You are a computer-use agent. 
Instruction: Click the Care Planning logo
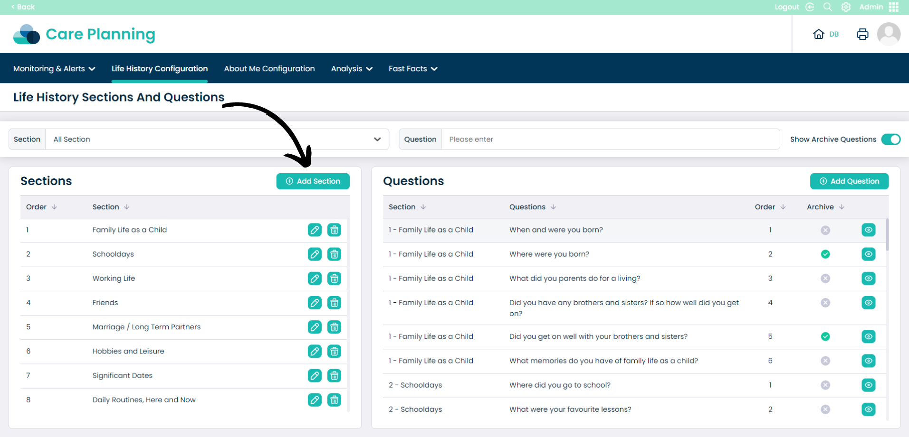(85, 34)
